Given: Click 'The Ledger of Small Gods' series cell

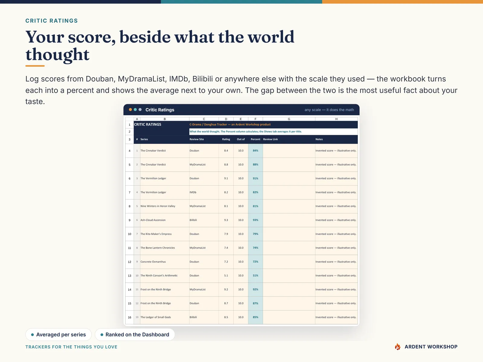Looking at the screenshot, I should point(165,317).
